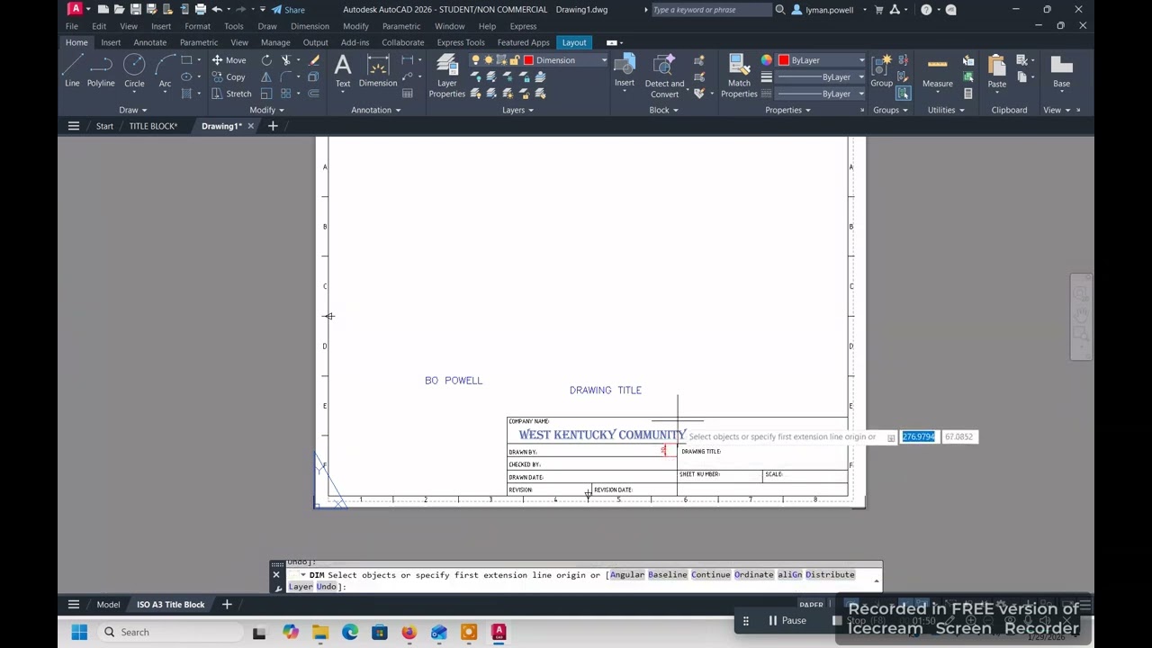Switch to the TITLE BLOCK* drawing tab
This screenshot has height=648, width=1152.
tap(153, 126)
